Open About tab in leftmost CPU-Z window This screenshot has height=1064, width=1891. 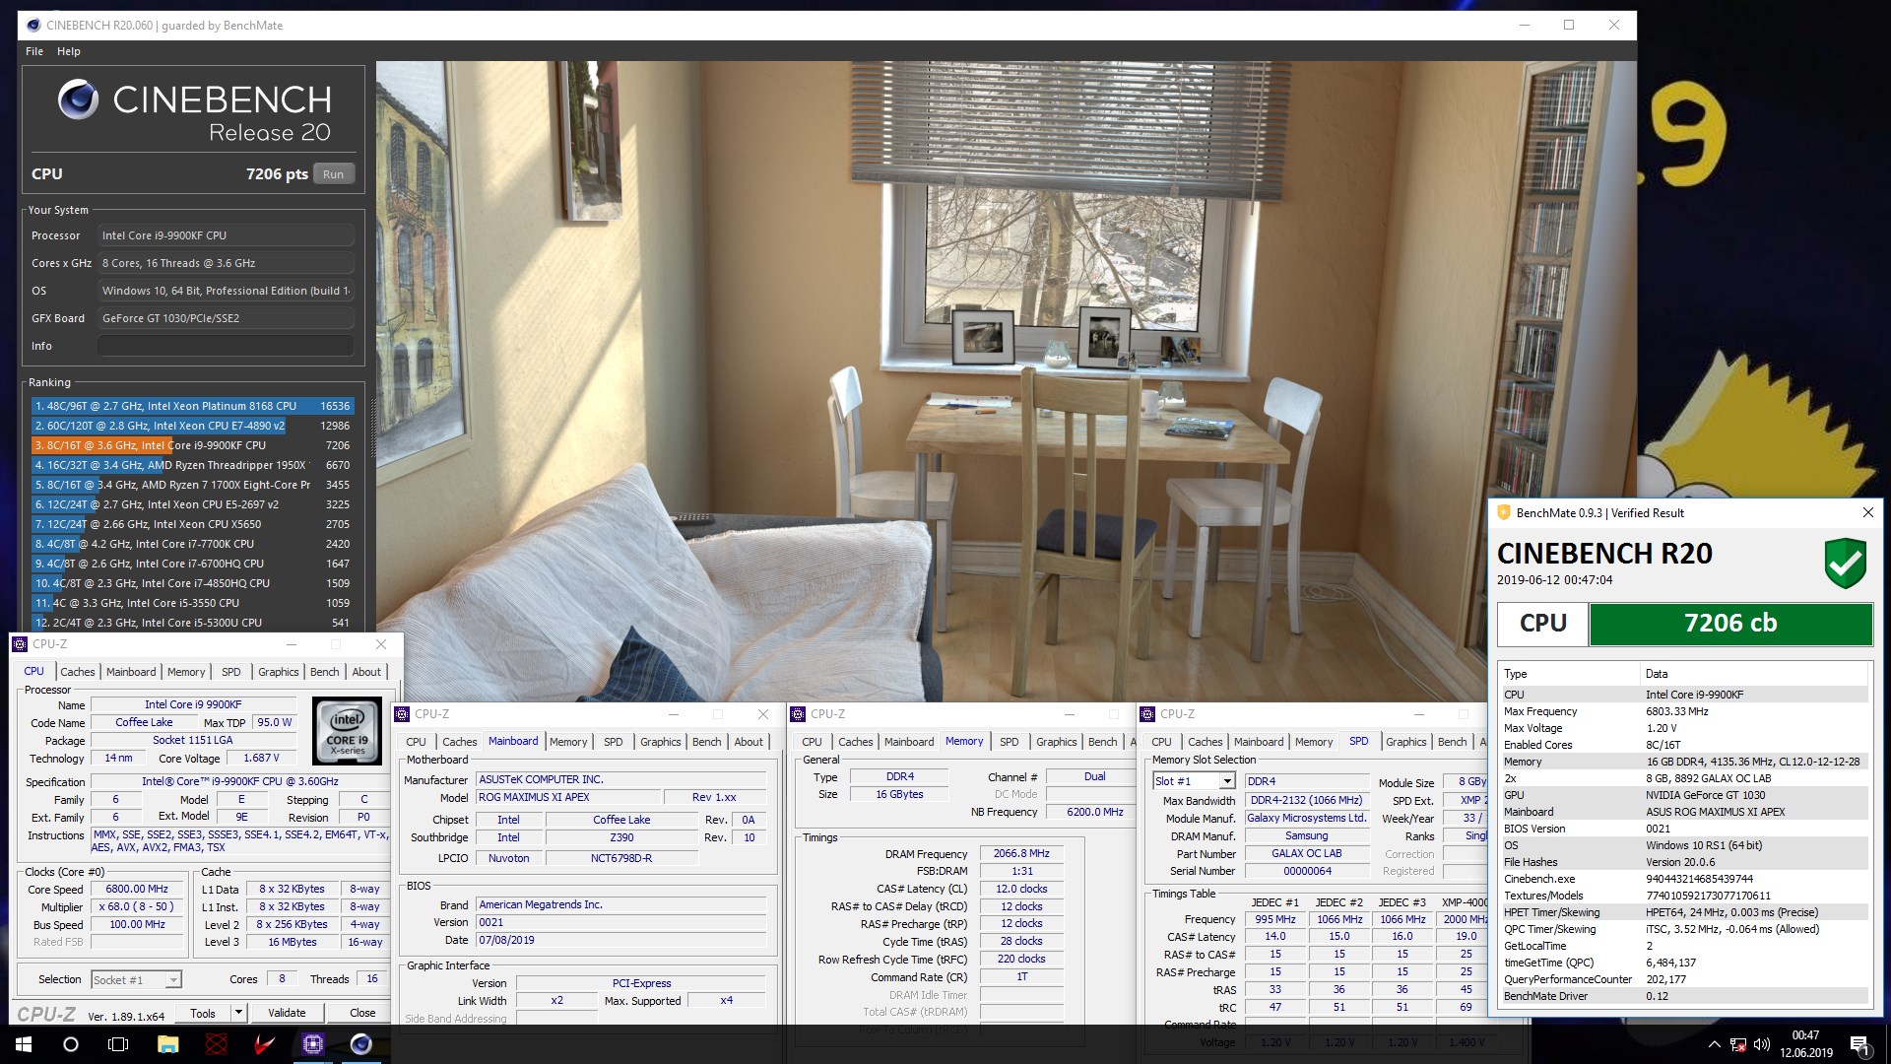click(x=366, y=672)
